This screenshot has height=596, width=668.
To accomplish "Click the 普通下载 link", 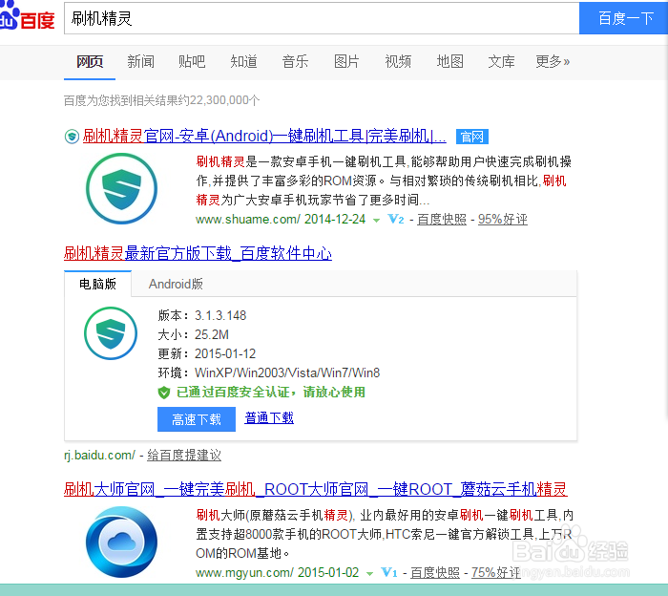I will coord(269,417).
